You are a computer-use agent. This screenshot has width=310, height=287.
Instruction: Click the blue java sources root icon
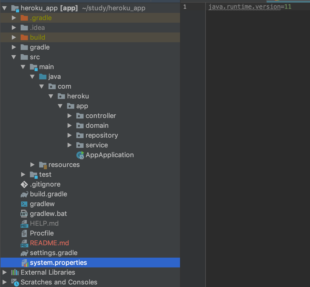pos(43,77)
